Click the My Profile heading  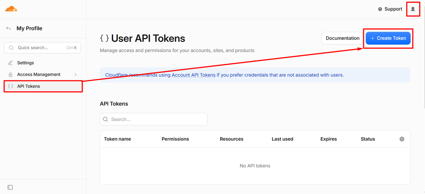pyautogui.click(x=29, y=29)
